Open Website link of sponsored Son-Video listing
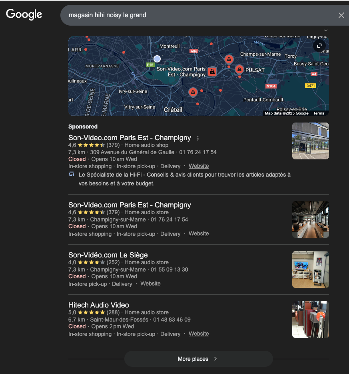The image size is (349, 374). [199, 166]
